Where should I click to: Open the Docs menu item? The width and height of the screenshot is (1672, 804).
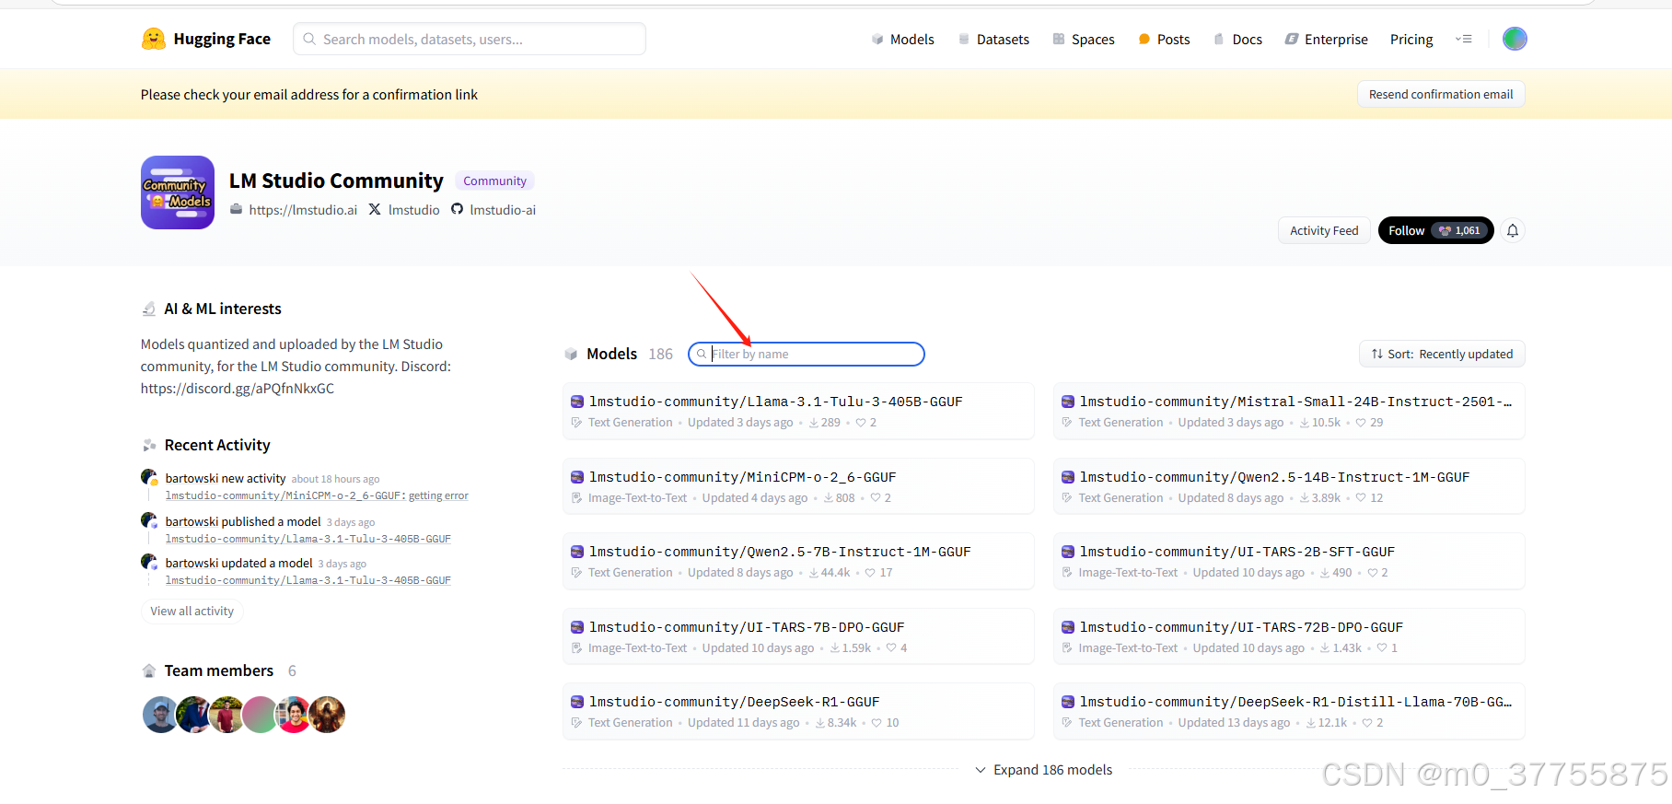1237,39
